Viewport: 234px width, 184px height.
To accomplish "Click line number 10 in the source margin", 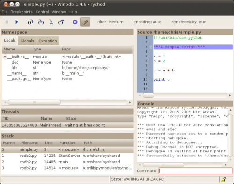I will (x=146, y=79).
